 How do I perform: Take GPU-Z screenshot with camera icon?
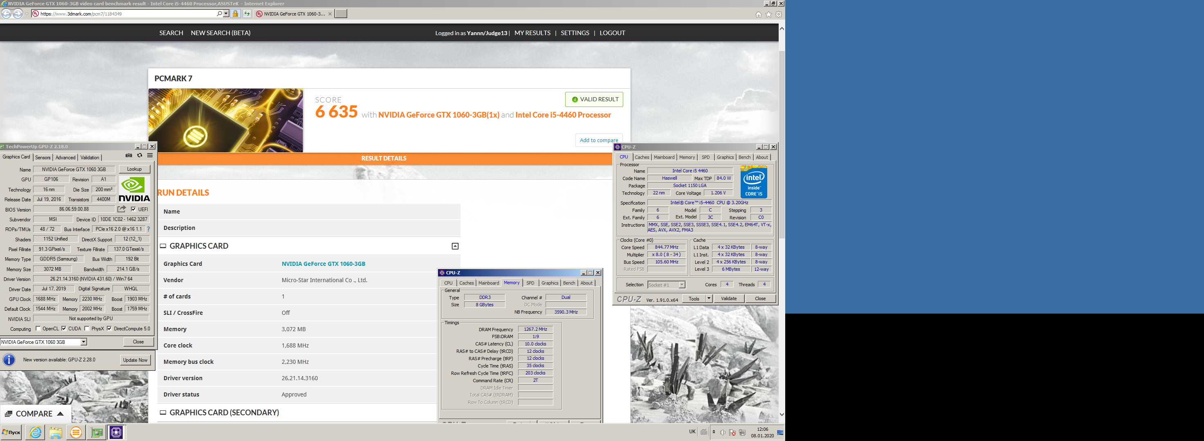pyautogui.click(x=128, y=156)
